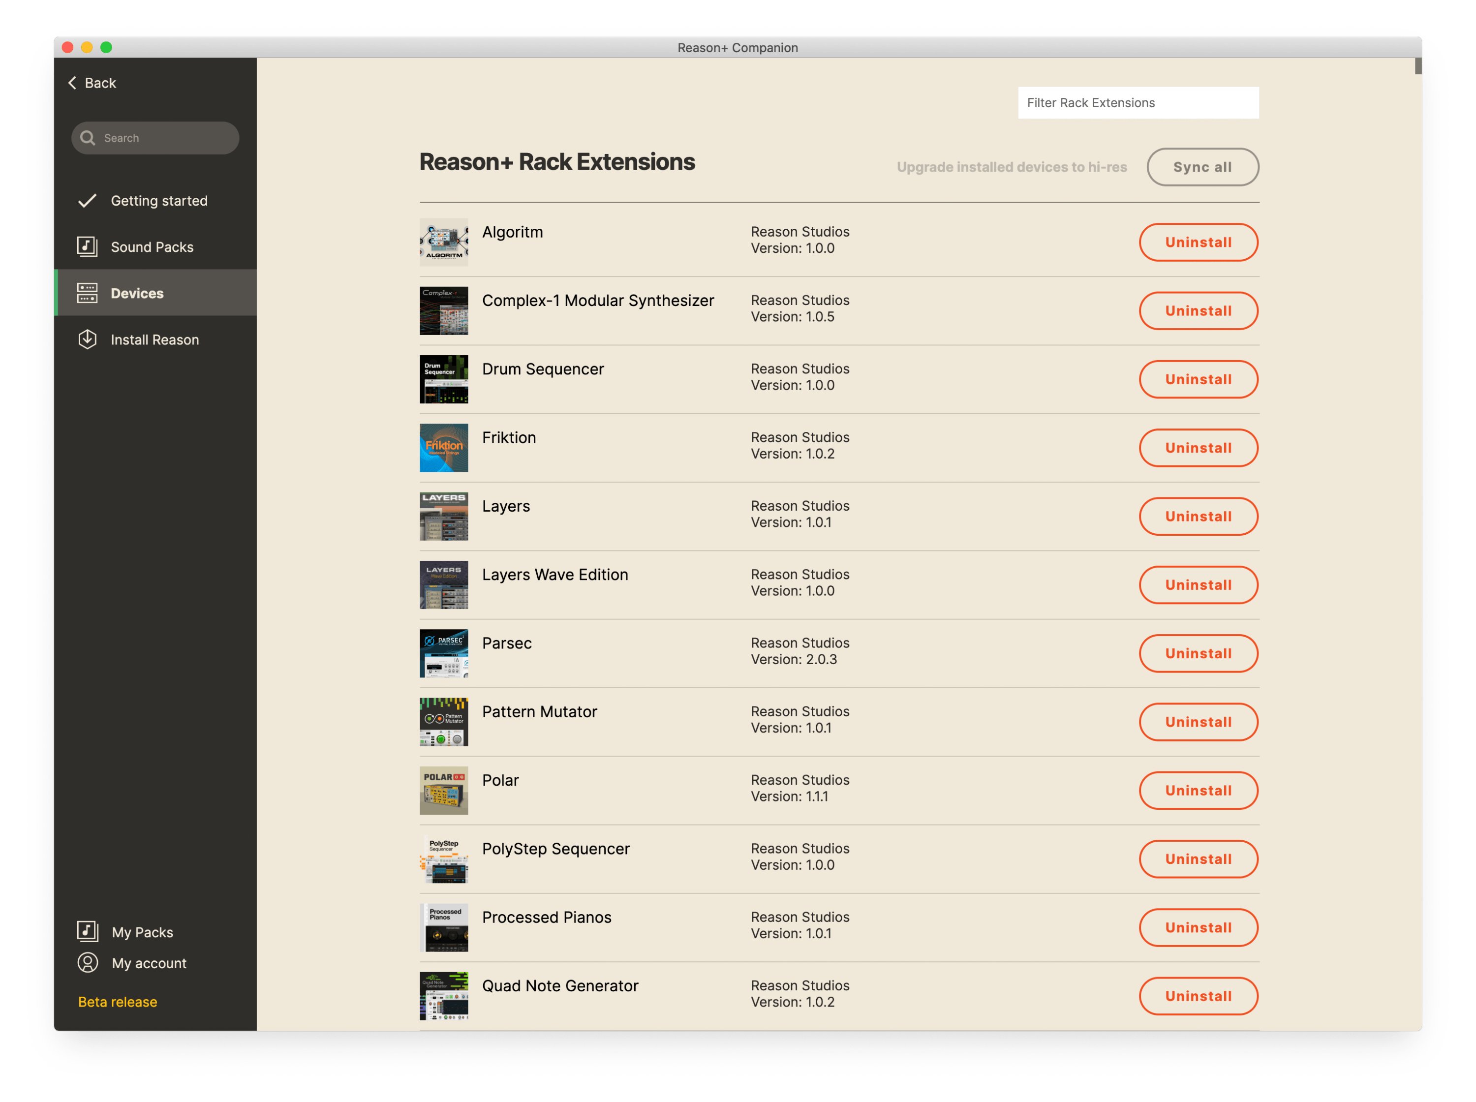Screen dimensions: 1476x1102
Task: Click the Getting started checkmark icon
Action: (x=87, y=201)
